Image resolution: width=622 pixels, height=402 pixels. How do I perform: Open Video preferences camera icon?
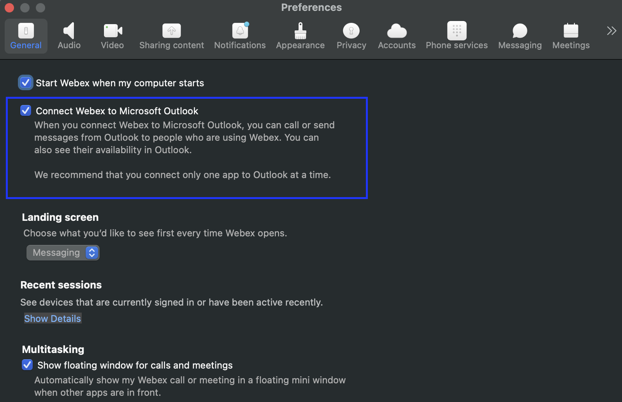pos(112,31)
